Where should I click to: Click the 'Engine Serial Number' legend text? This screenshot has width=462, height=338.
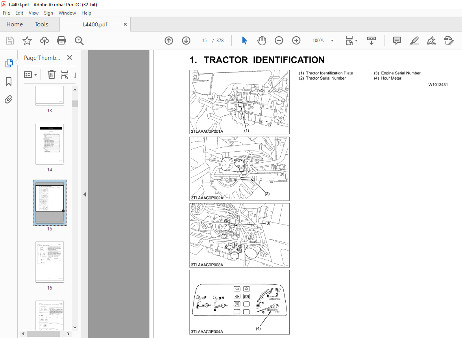tap(401, 73)
